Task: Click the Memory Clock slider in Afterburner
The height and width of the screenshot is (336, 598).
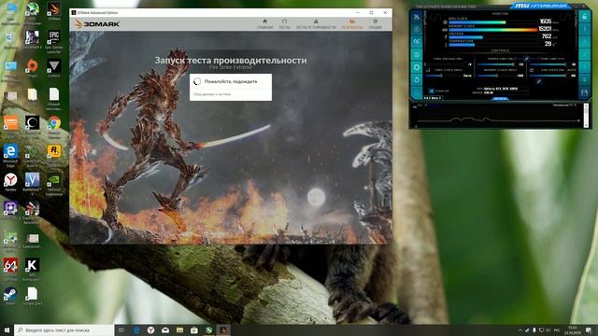Action: 496,76
